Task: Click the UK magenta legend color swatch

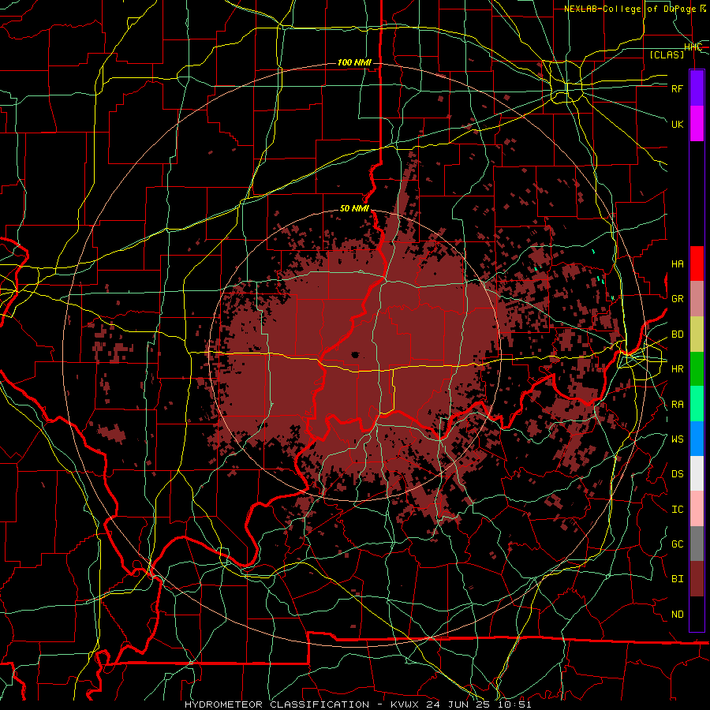Action: click(x=697, y=124)
